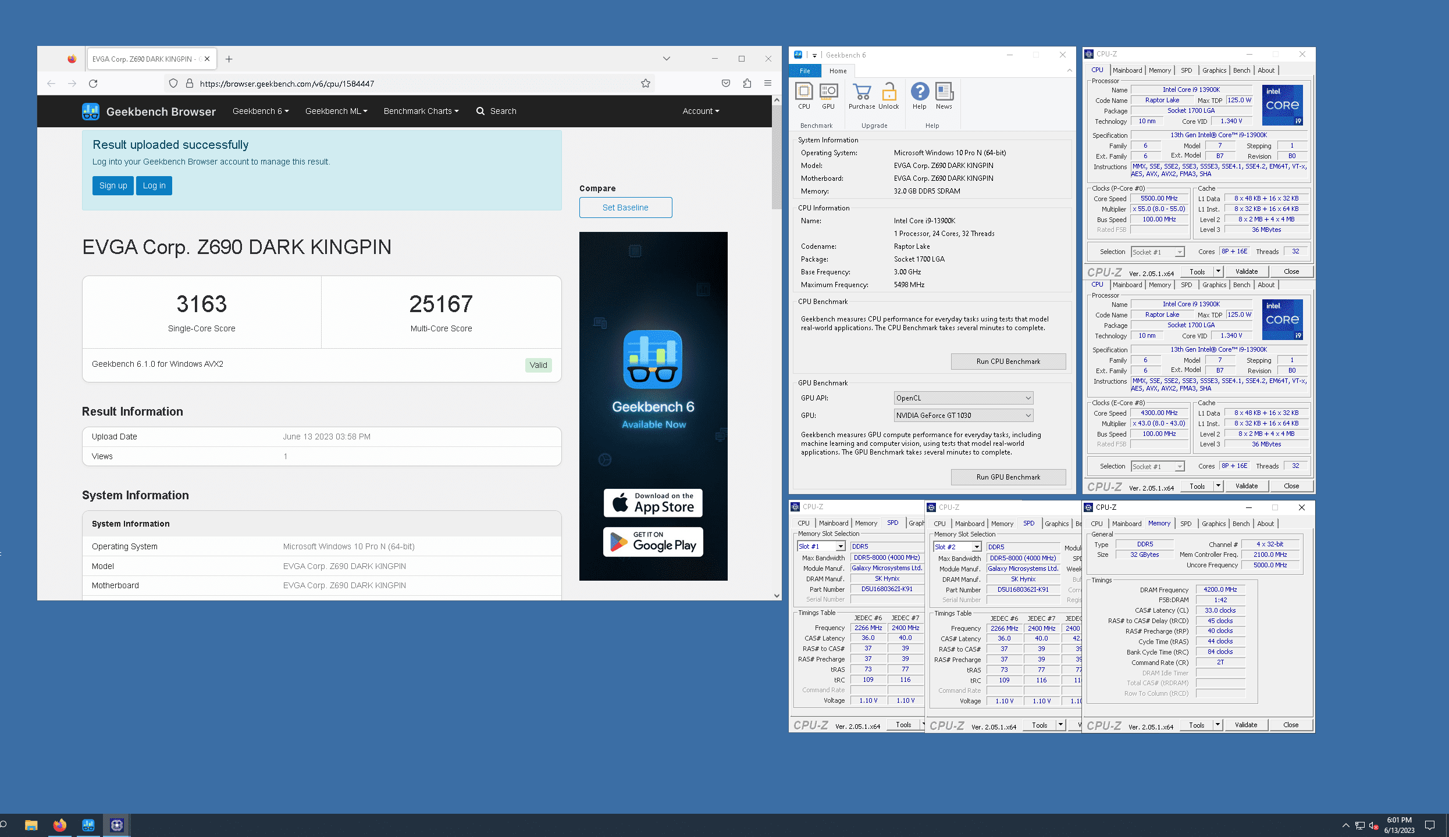This screenshot has width=1449, height=837.
Task: Open the NVIDIA GeForce GT 1030 GPU dropdown
Action: click(x=963, y=416)
